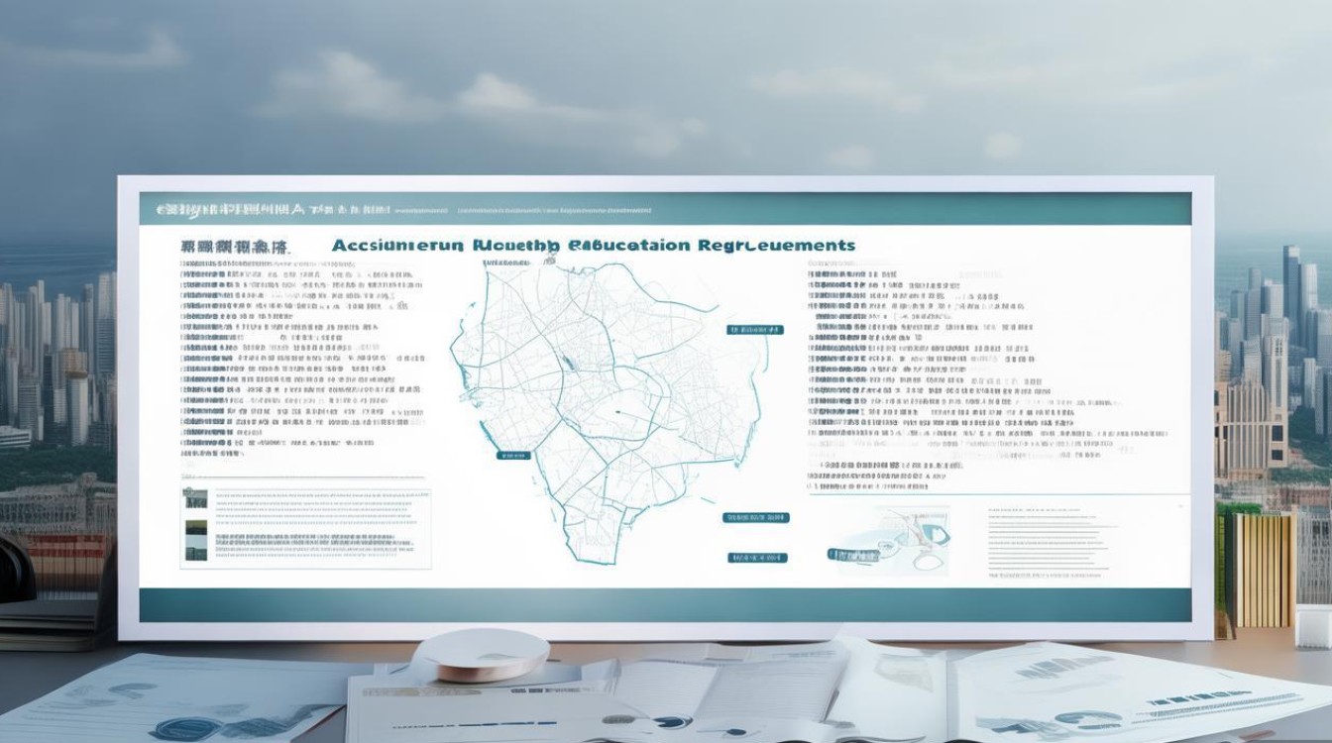This screenshot has height=743, width=1332.
Task: Click the bold left column section heading
Action: (x=234, y=245)
